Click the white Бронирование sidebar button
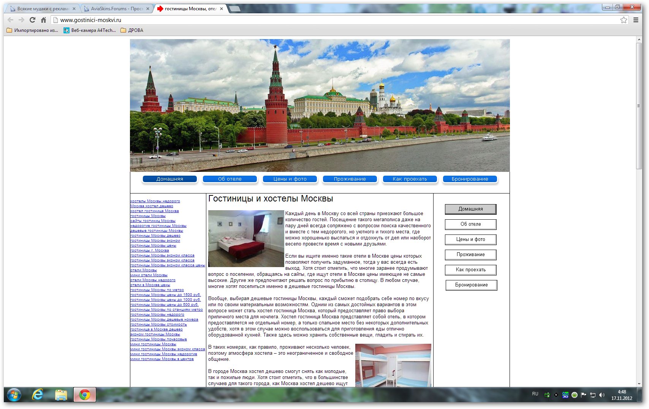Screen dimensions: 649x409 click(x=472, y=285)
